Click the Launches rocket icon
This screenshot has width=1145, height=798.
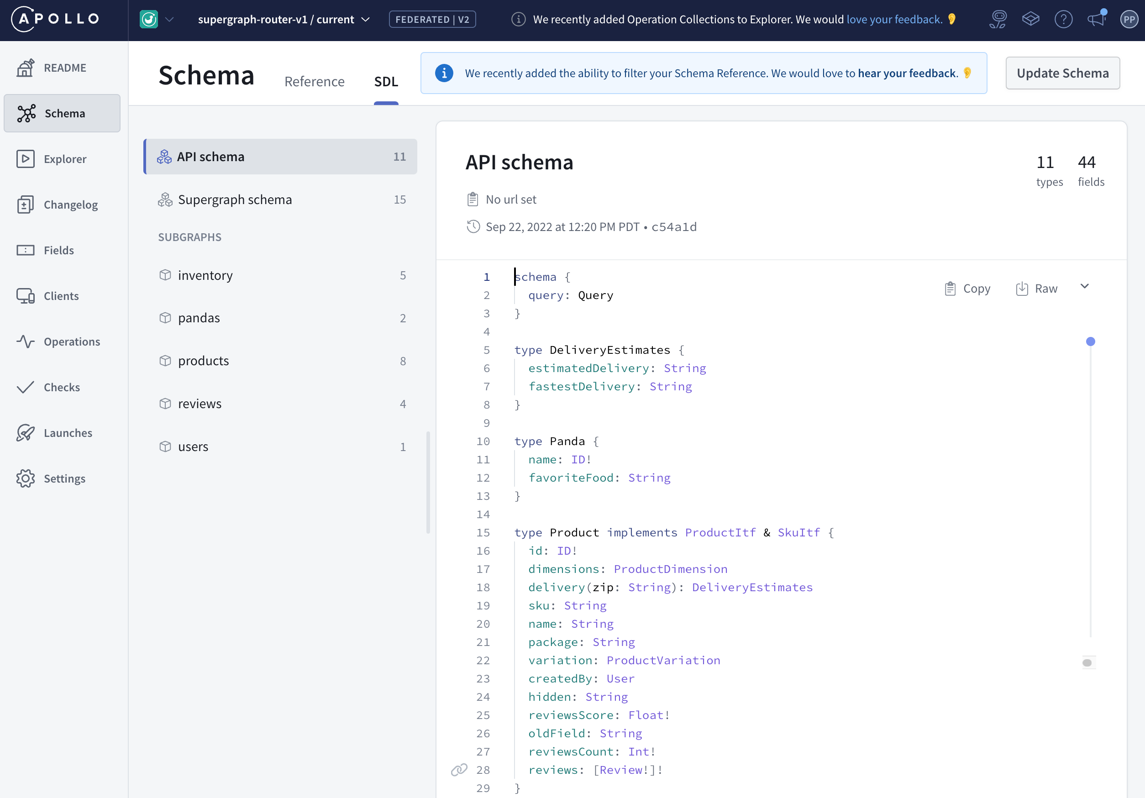pyautogui.click(x=26, y=433)
